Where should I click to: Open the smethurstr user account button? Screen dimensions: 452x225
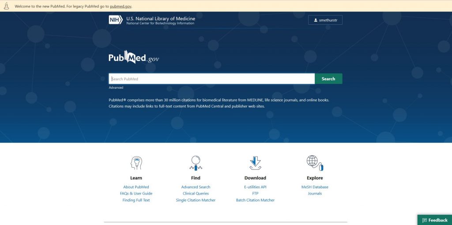(x=325, y=20)
